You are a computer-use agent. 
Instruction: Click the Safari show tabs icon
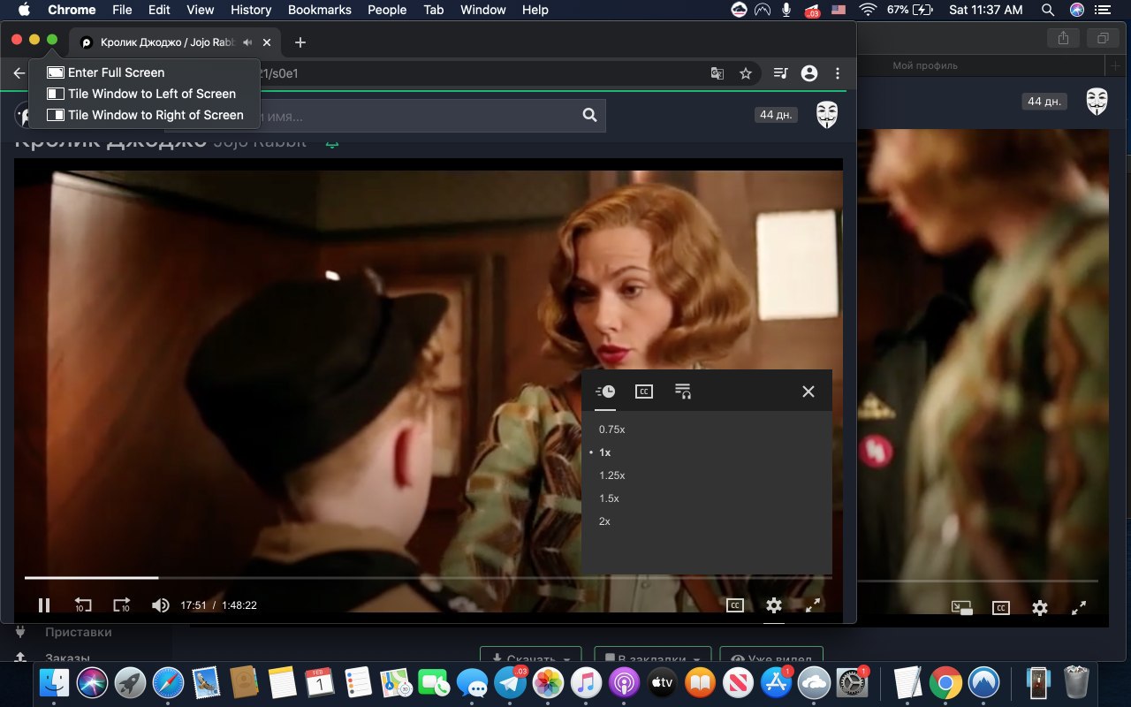1103,38
